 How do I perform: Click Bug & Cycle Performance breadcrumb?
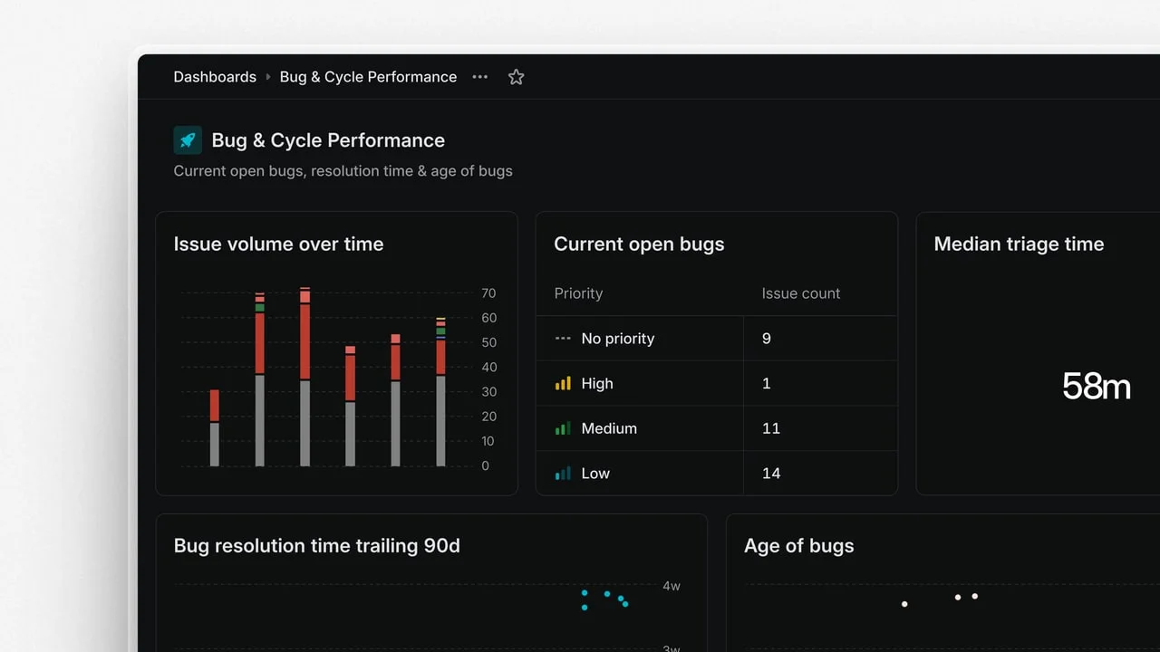pyautogui.click(x=368, y=77)
